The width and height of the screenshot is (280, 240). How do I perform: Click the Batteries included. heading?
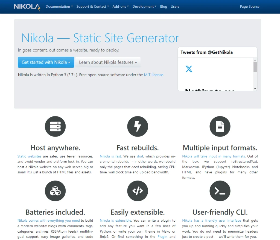point(55,212)
